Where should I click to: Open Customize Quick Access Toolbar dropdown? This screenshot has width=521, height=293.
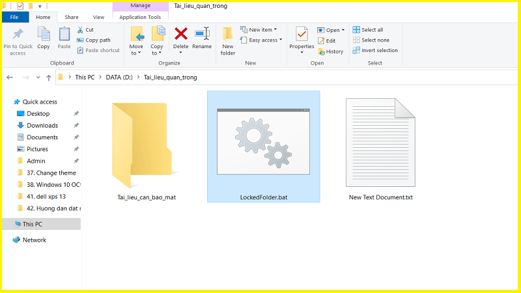click(40, 6)
